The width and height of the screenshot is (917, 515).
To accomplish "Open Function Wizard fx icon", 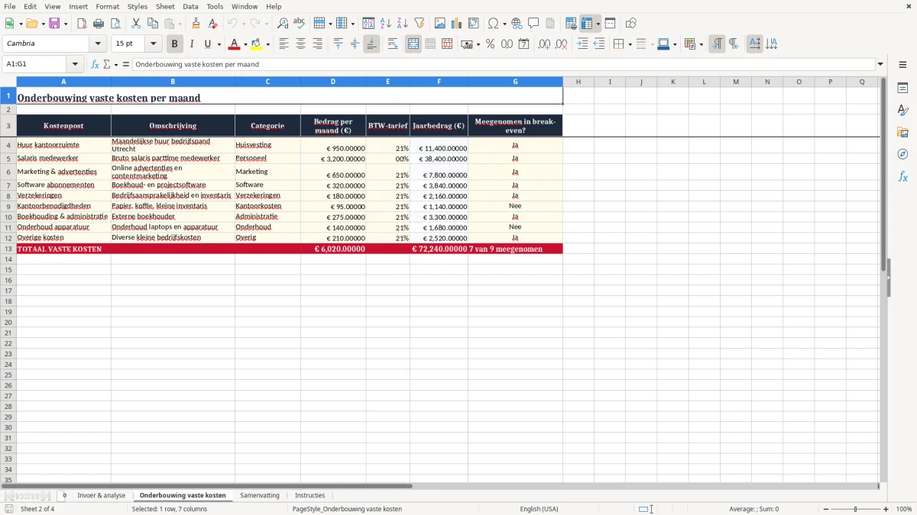I will point(95,64).
